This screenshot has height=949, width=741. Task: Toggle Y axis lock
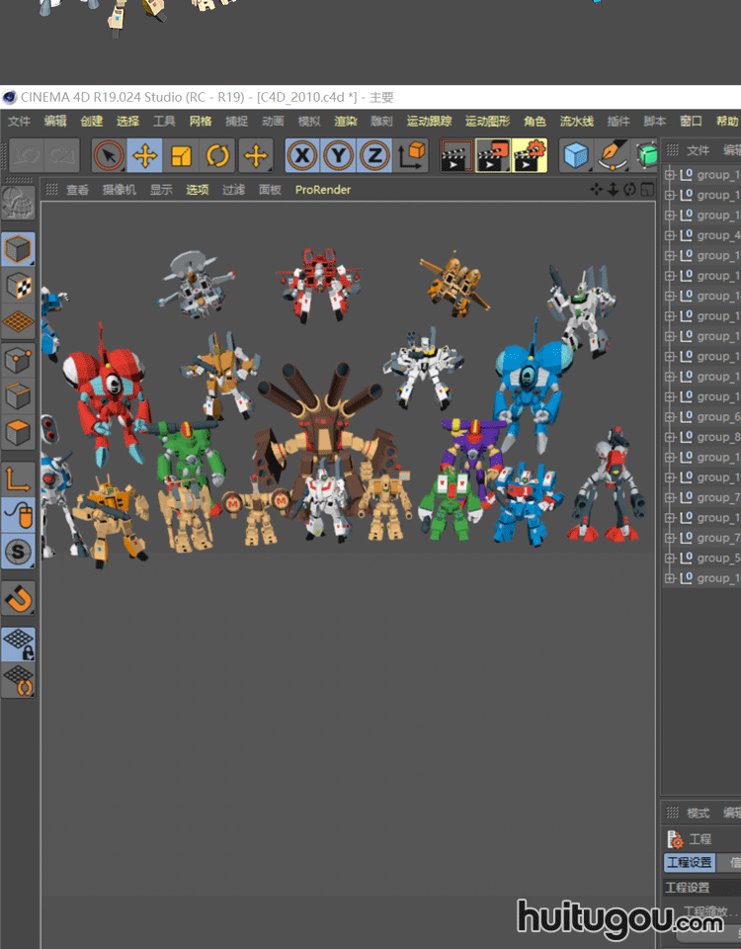click(338, 155)
